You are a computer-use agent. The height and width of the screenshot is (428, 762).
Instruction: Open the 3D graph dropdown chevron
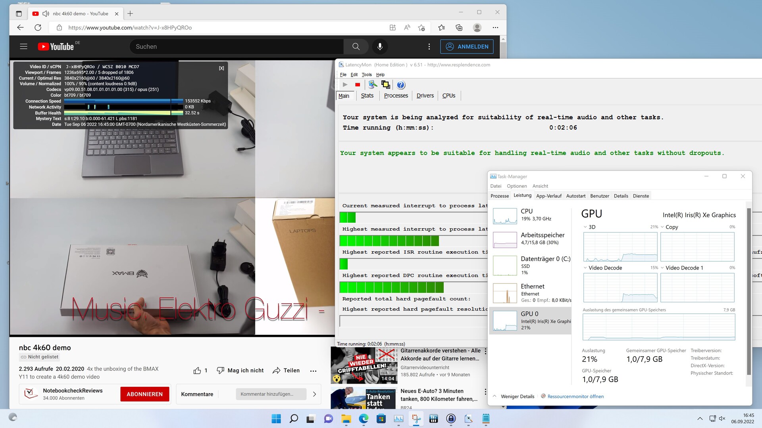[x=585, y=227]
